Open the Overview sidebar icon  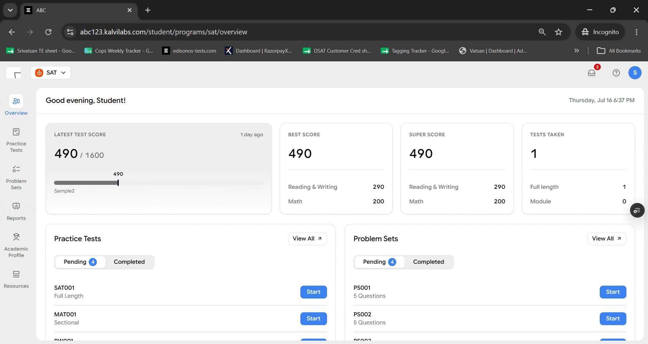[16, 101]
